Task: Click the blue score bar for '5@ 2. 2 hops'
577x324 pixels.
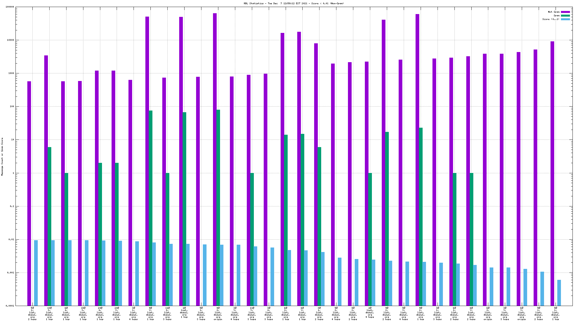Action: click(x=36, y=273)
